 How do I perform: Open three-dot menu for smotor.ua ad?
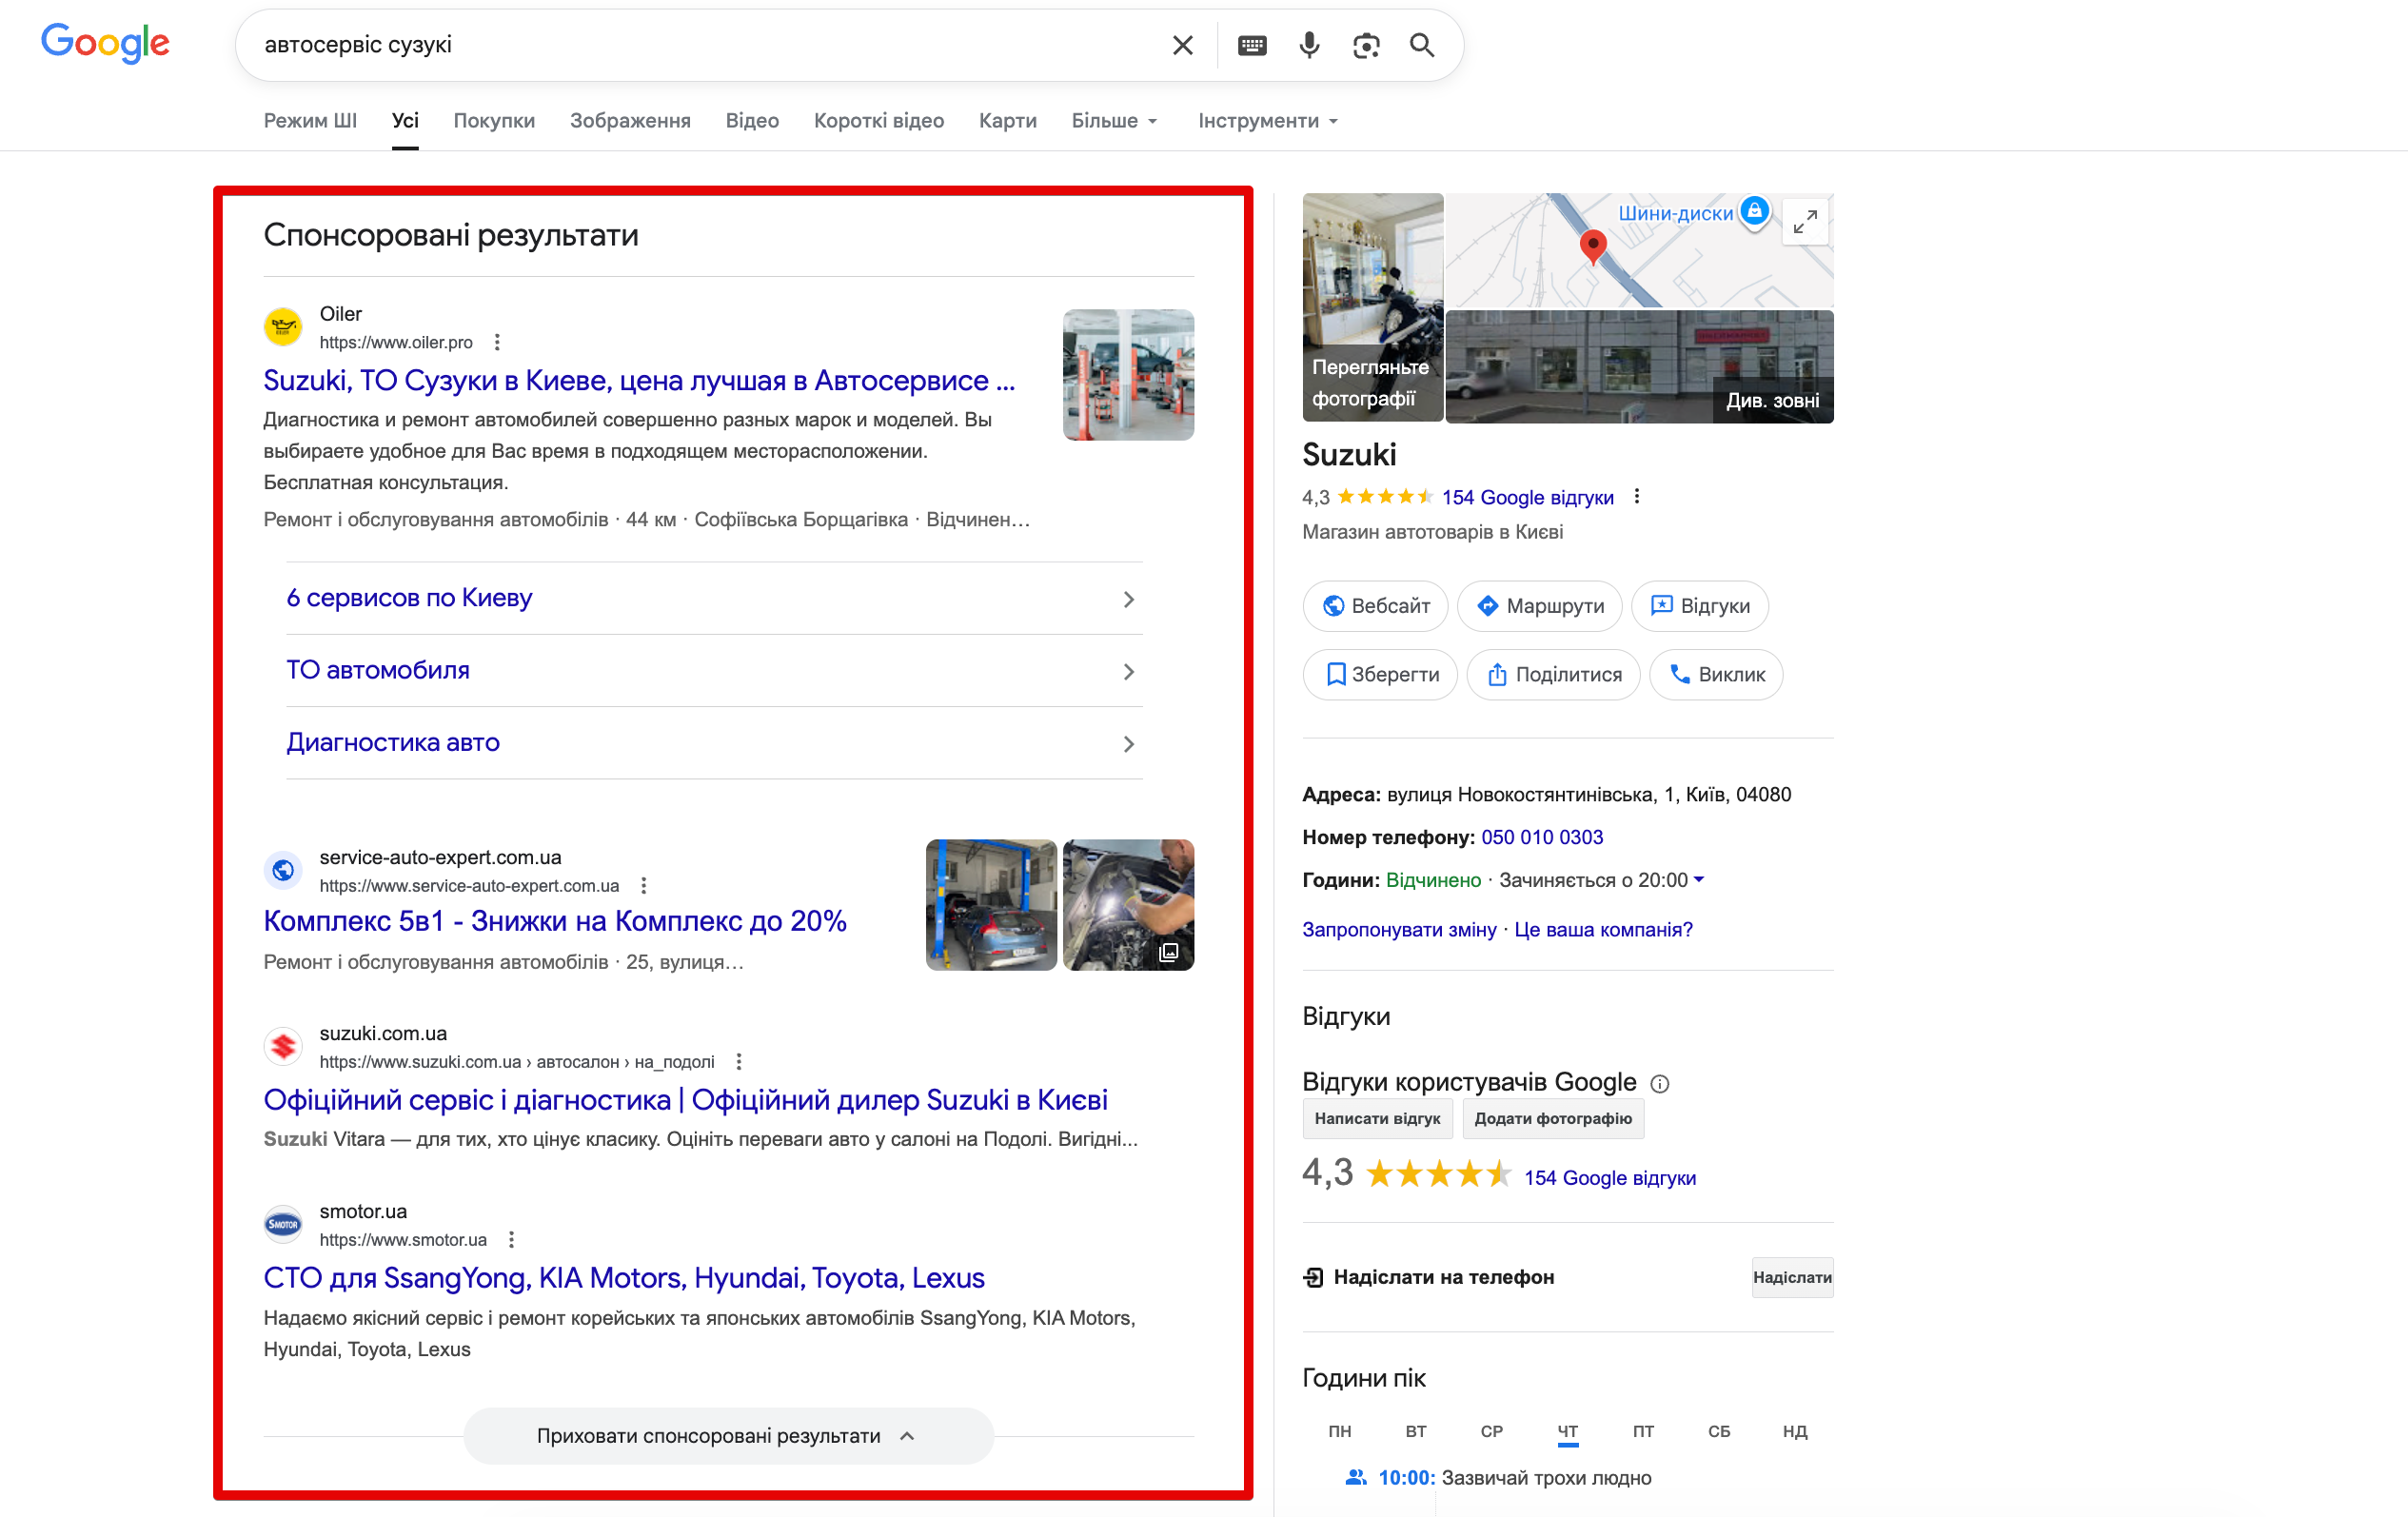coord(511,1239)
